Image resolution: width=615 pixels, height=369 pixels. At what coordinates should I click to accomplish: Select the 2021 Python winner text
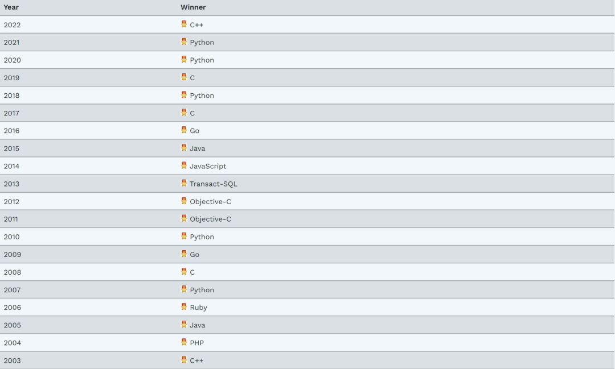coord(202,42)
